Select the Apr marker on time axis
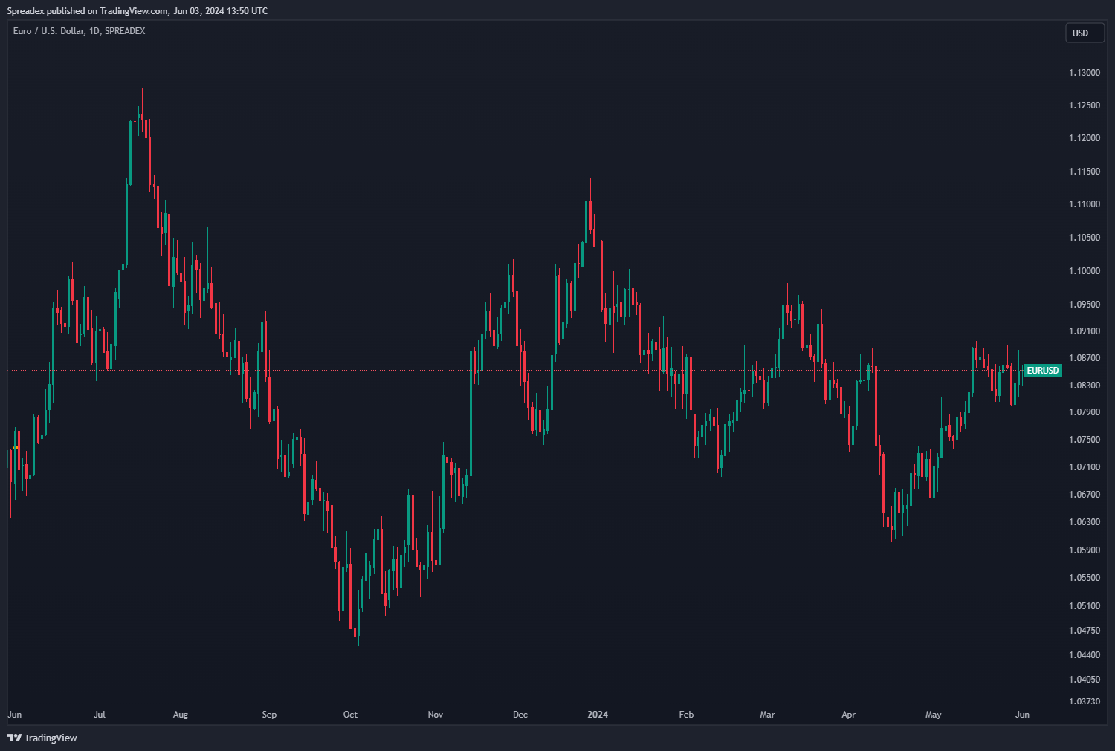The height and width of the screenshot is (751, 1115). (x=848, y=715)
